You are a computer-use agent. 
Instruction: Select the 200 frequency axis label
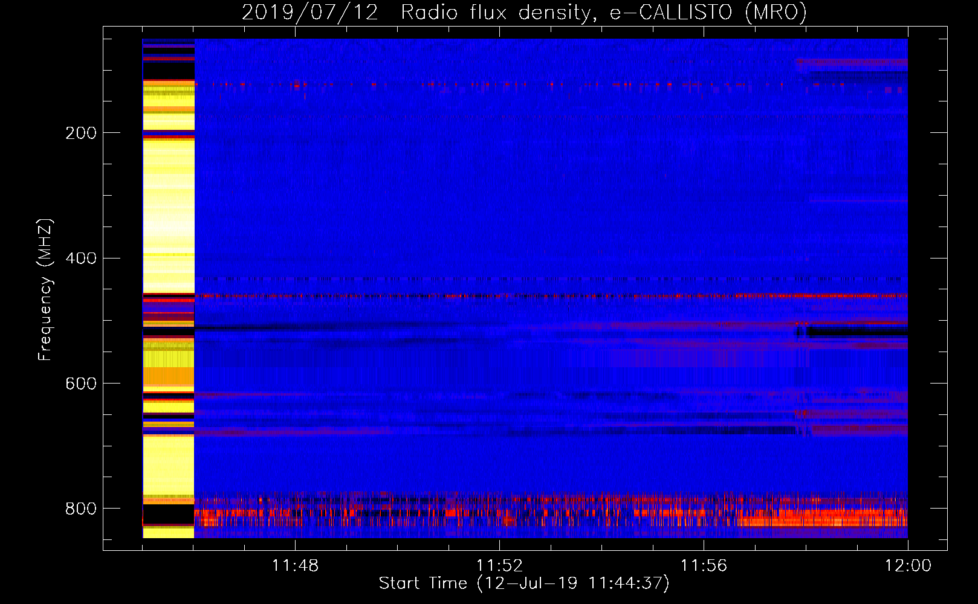click(x=81, y=133)
